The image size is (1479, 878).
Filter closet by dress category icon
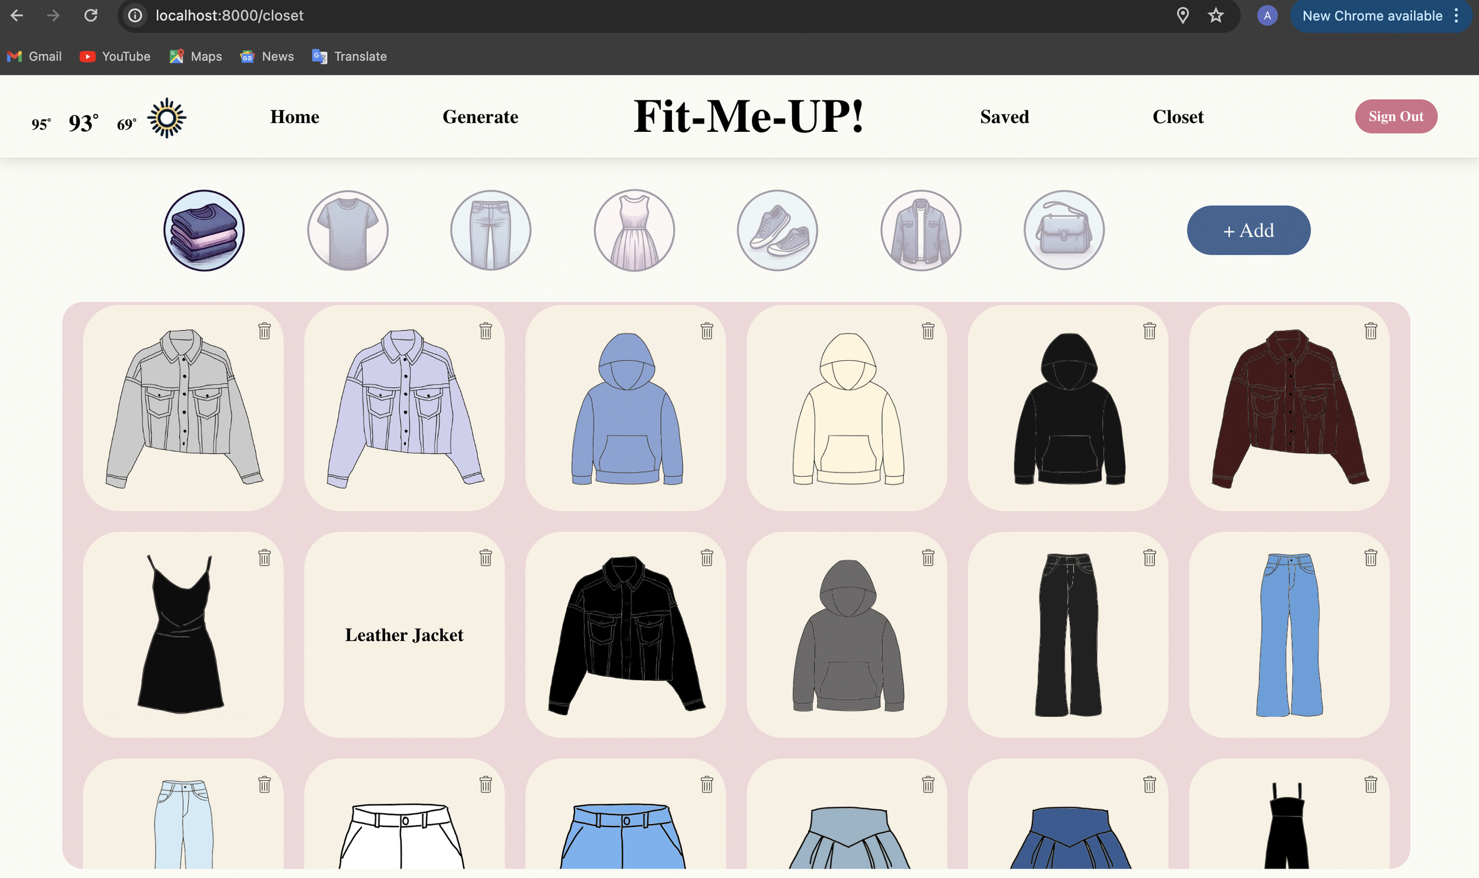pos(634,230)
